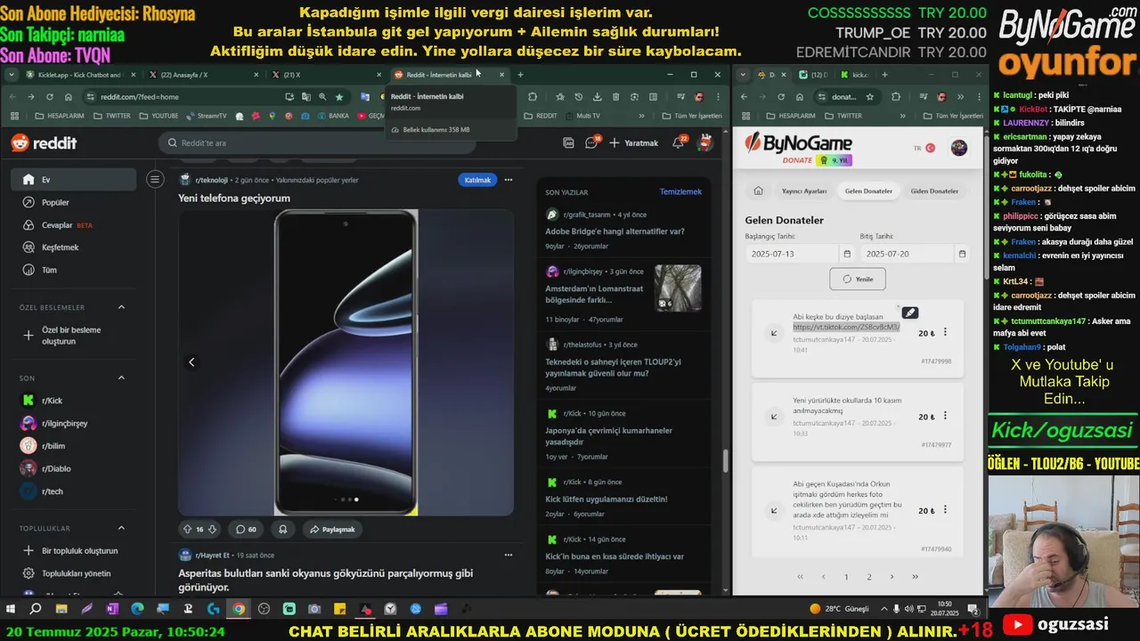Click the Yenile refresh button

point(857,279)
